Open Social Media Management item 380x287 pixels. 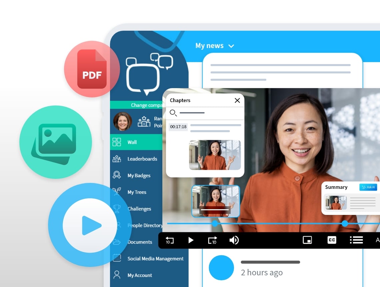[155, 259]
